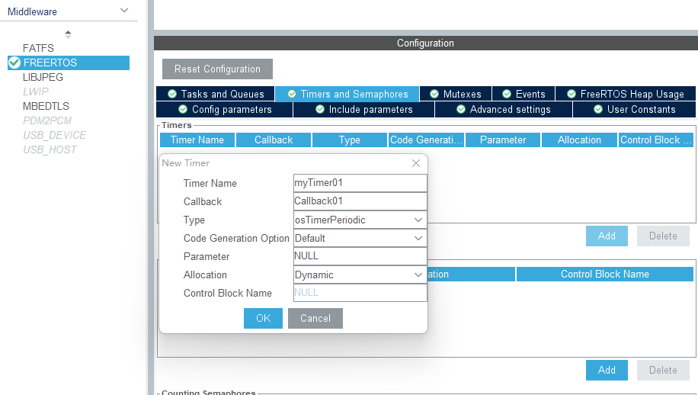Expand the Code Generation Option dropdown

360,238
